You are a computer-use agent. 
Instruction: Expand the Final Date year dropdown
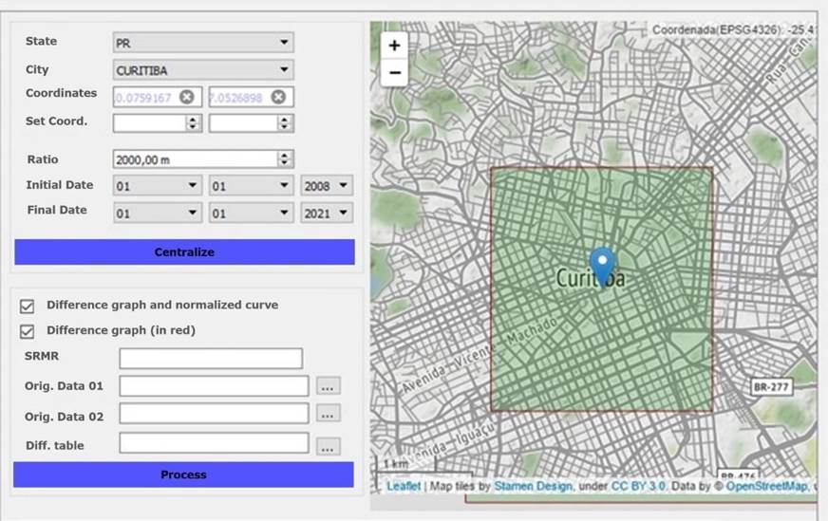327,214
